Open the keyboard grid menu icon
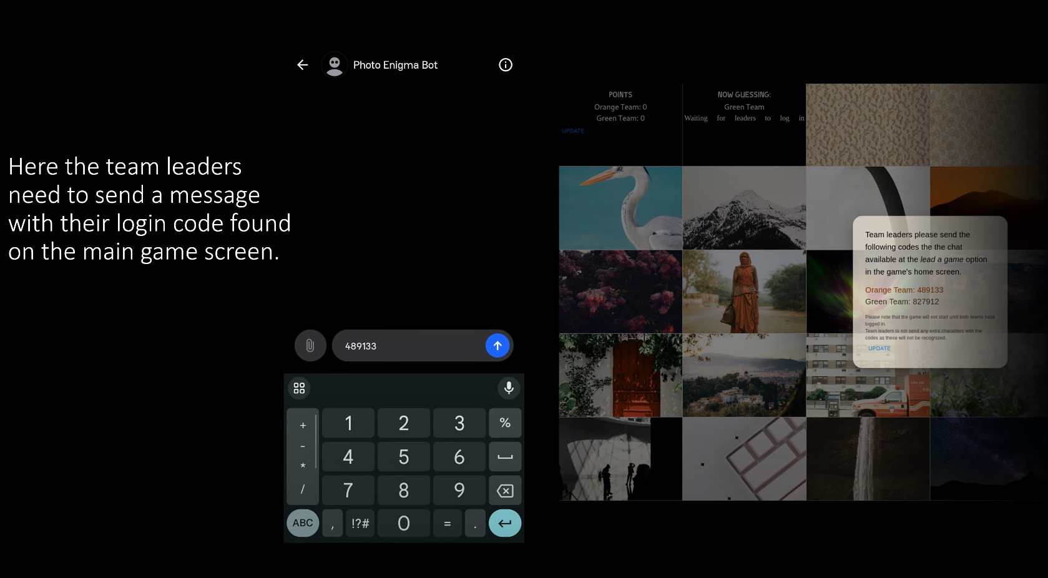This screenshot has height=578, width=1048. click(300, 388)
